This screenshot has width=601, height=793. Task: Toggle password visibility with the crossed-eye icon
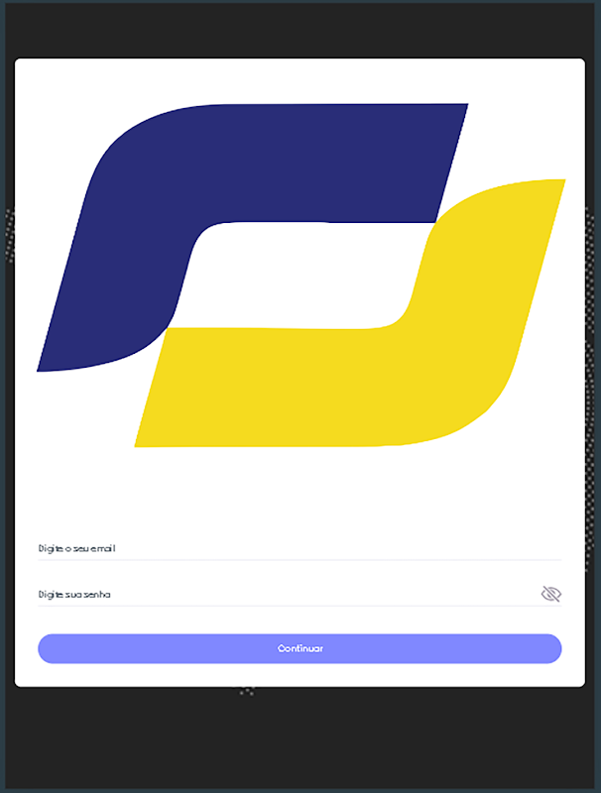[551, 594]
